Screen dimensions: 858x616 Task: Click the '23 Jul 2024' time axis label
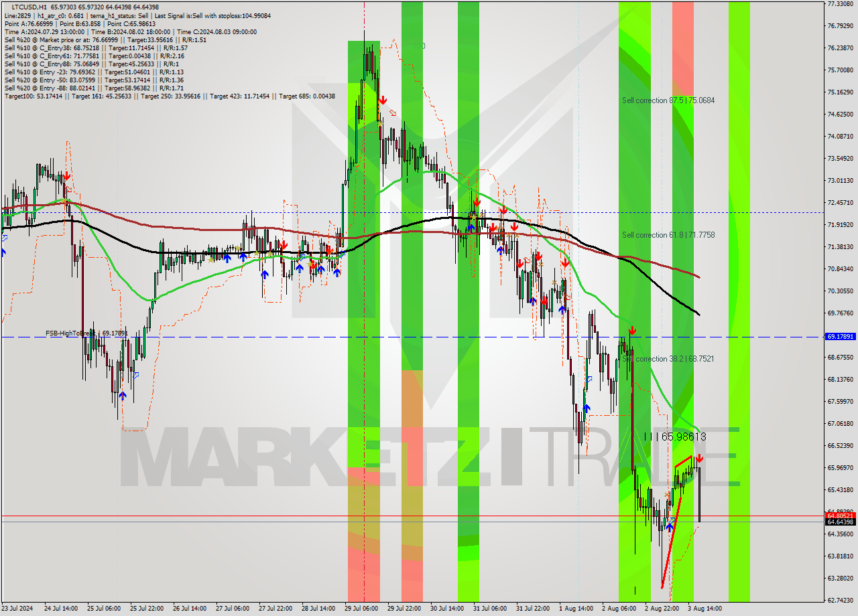pyautogui.click(x=18, y=609)
